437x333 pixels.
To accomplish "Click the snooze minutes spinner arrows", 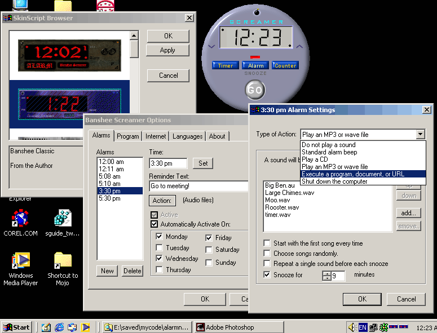I will click(326, 276).
